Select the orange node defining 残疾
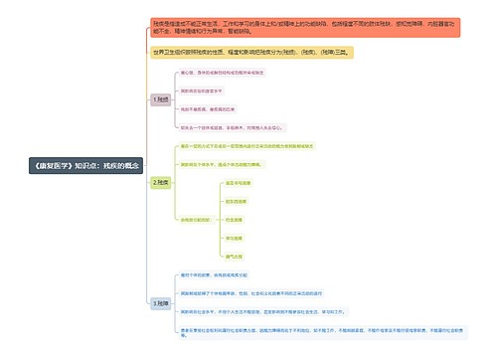 (x=305, y=28)
